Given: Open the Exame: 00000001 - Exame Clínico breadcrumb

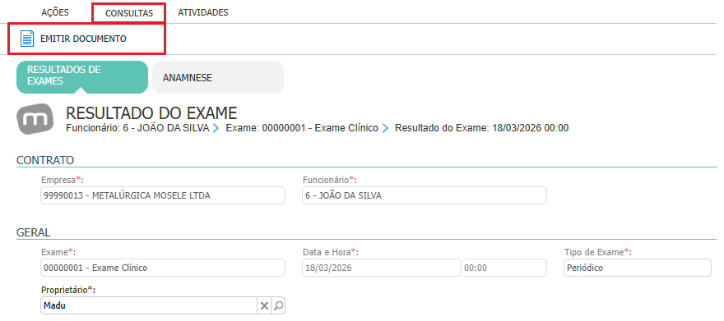Looking at the screenshot, I should pos(302,128).
